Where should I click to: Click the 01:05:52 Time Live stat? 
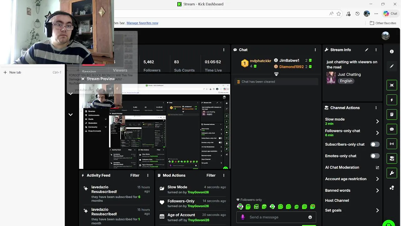click(x=213, y=66)
